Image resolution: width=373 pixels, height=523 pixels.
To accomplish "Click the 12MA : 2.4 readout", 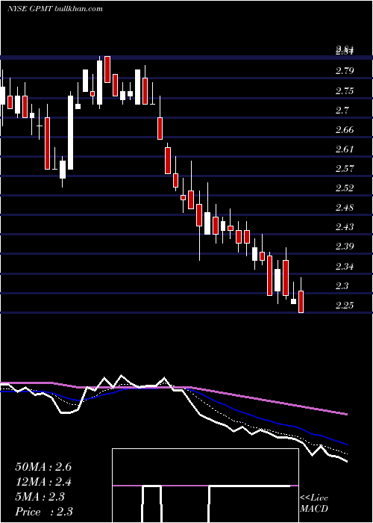I will point(43,482).
